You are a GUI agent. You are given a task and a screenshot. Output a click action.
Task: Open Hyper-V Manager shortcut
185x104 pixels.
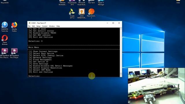pyautogui.click(x=101, y=3)
